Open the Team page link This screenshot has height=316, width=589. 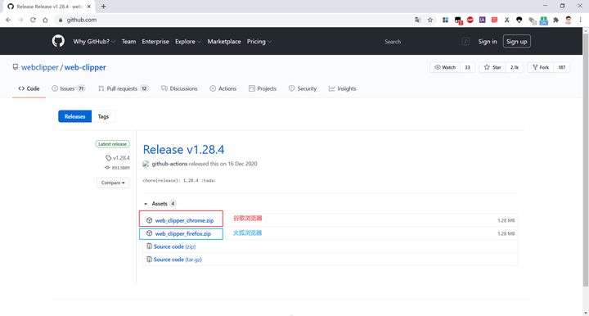pyautogui.click(x=128, y=42)
